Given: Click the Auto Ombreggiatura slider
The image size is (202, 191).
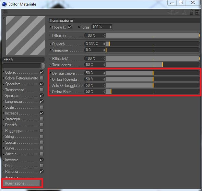Looking at the screenshot, I should [x=153, y=85].
